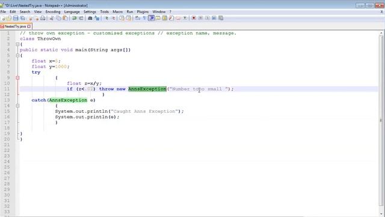The width and height of the screenshot is (385, 217).
Task: Click the Zoom Out toolbar icon
Action: (114, 18)
